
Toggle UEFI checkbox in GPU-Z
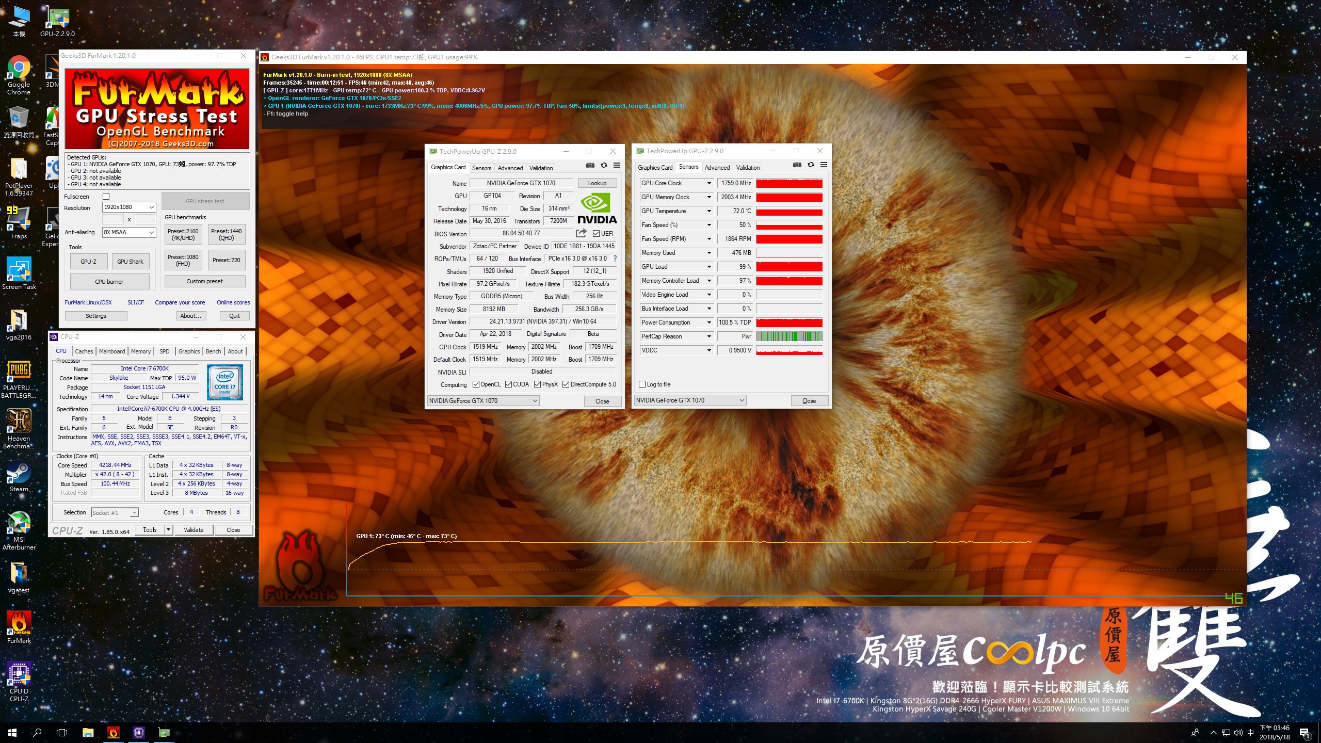[596, 234]
